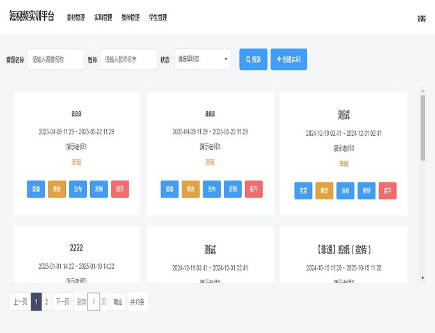Screen dimensions: 435x333
Task: Go to 教师管理 in top navigation
Action: point(130,18)
